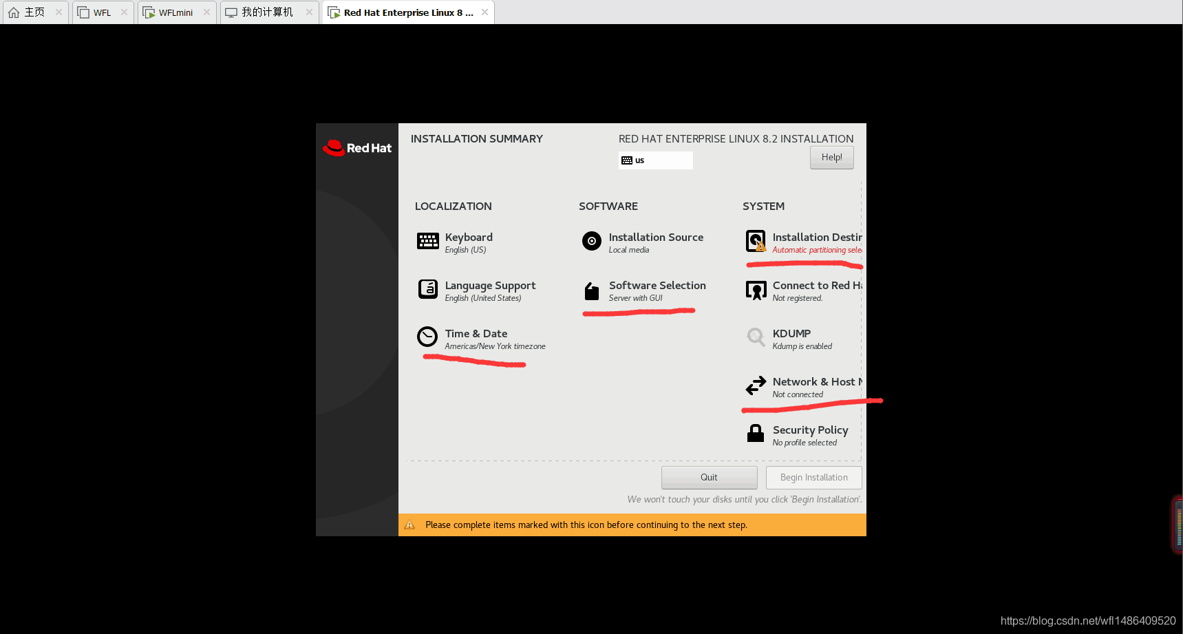Switch to the 主页 tab
This screenshot has width=1183, height=634.
[x=34, y=12]
